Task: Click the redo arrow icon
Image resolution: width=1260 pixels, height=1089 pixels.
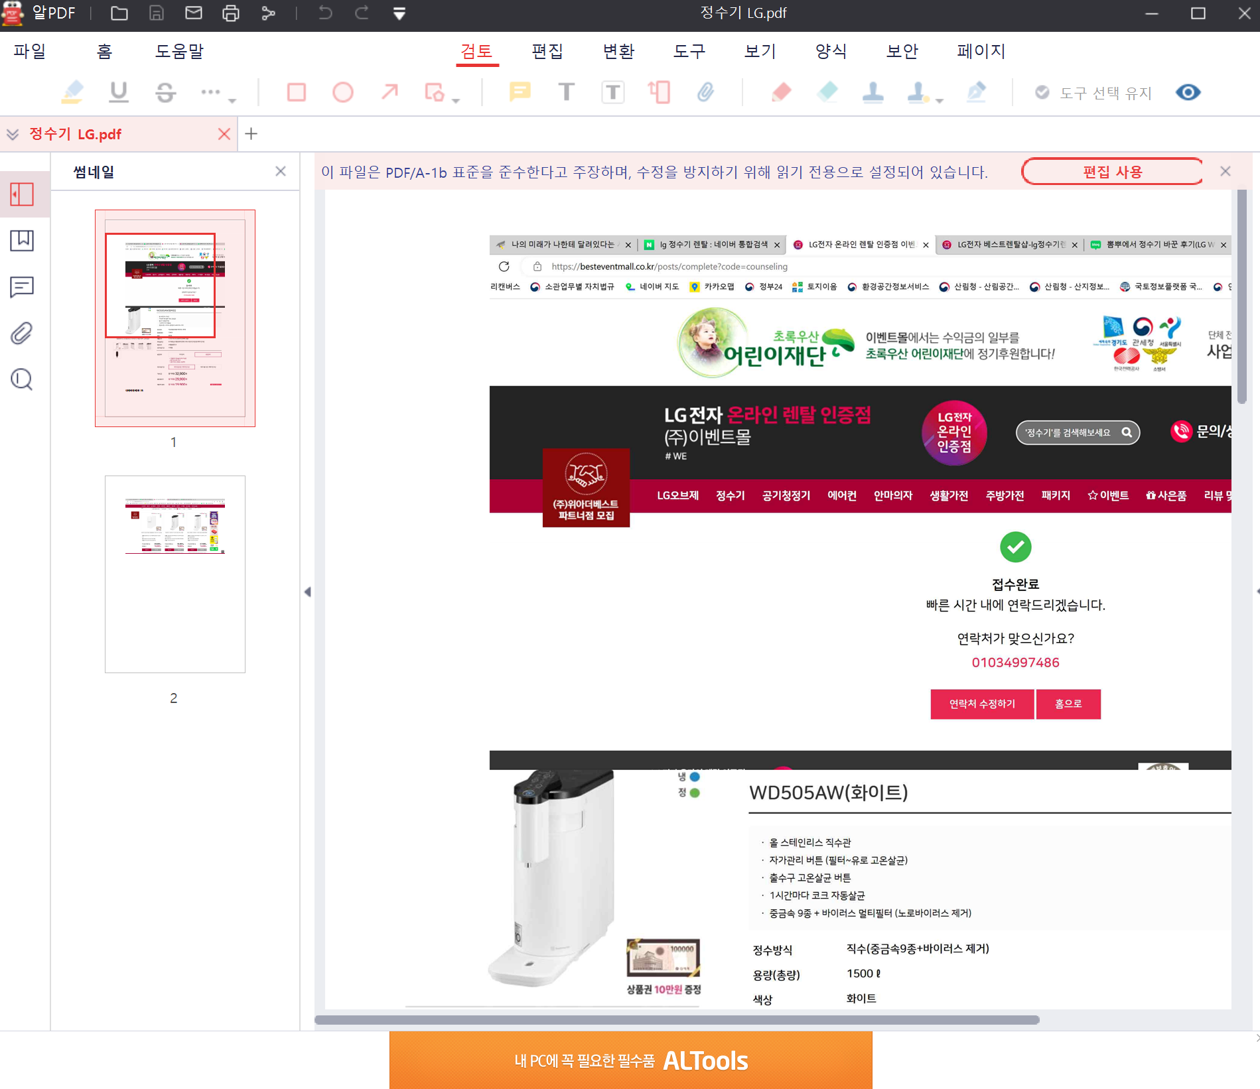Action: 362,13
